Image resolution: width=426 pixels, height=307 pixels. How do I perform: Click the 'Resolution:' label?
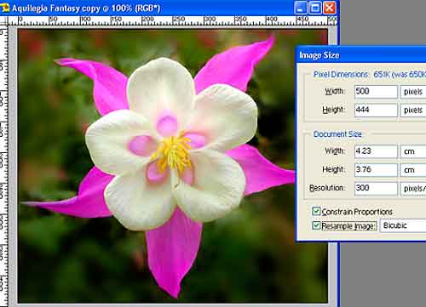pos(327,188)
